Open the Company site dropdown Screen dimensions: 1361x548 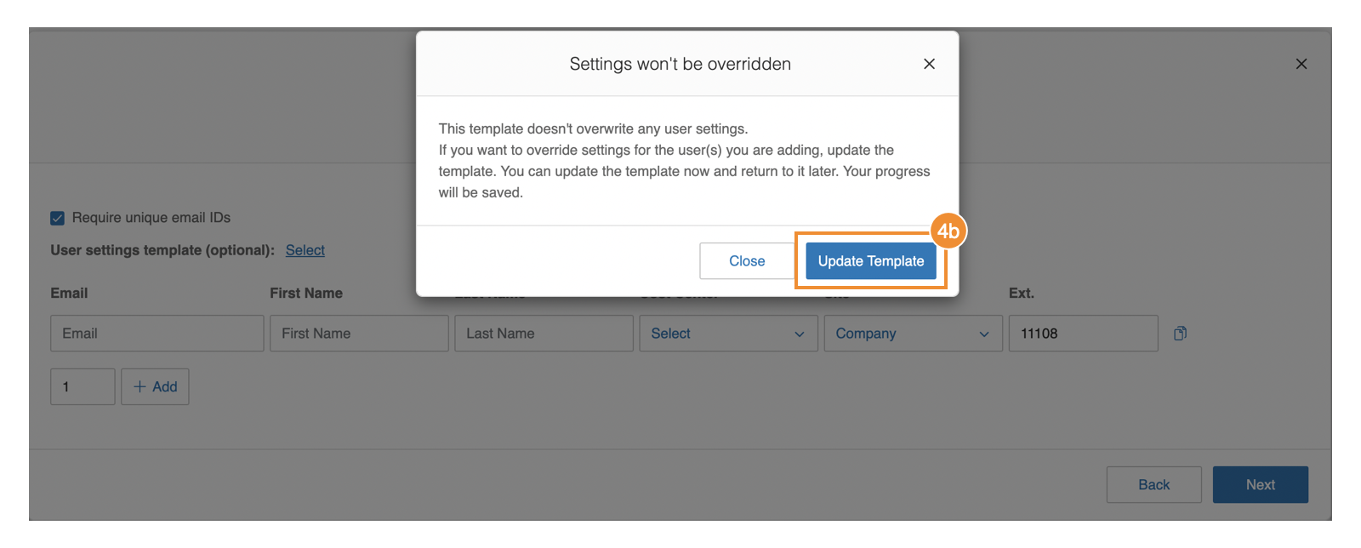pyautogui.click(x=913, y=333)
